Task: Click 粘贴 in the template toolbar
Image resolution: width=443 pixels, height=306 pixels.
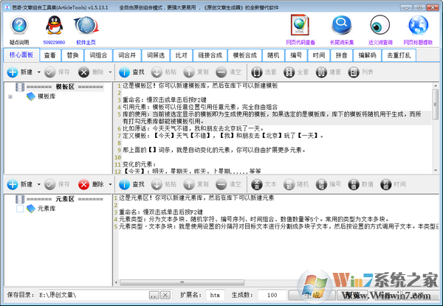Action: 164,72
